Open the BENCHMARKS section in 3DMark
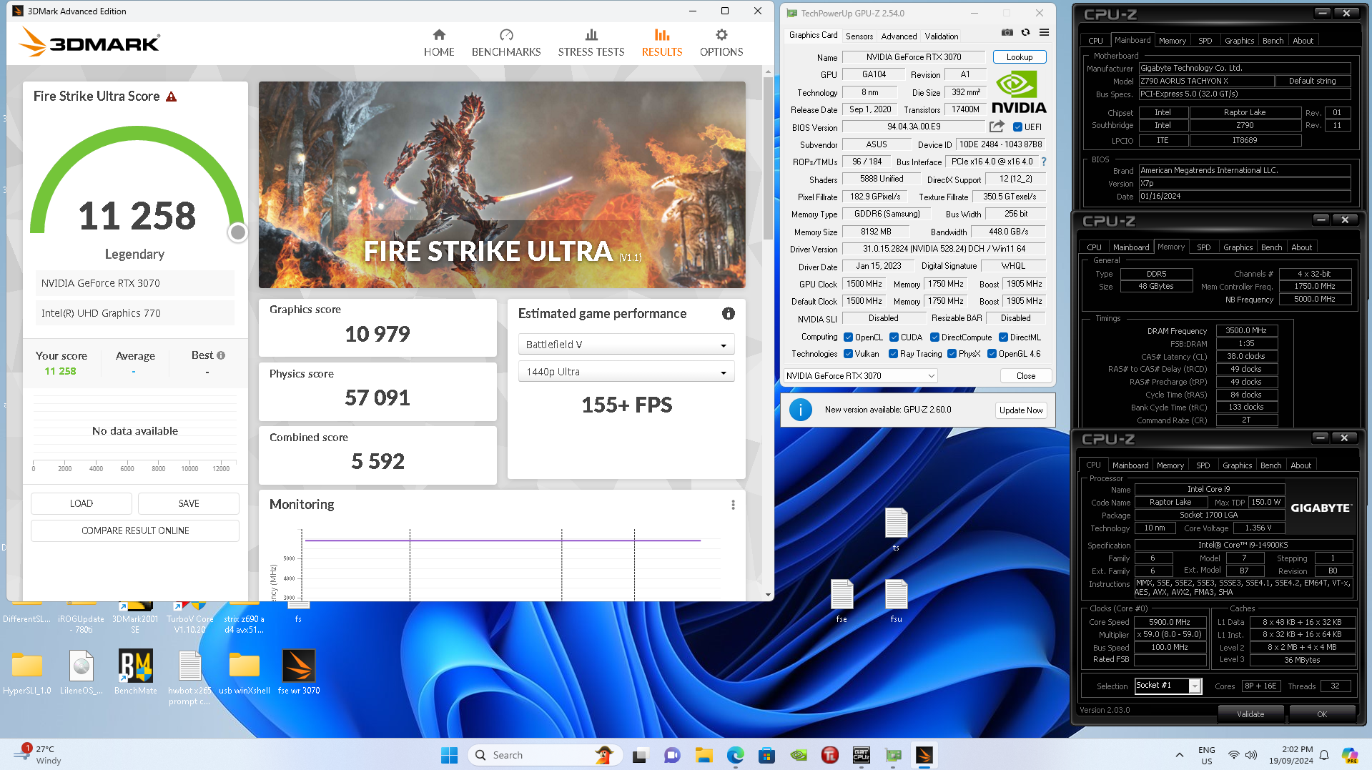 click(506, 43)
